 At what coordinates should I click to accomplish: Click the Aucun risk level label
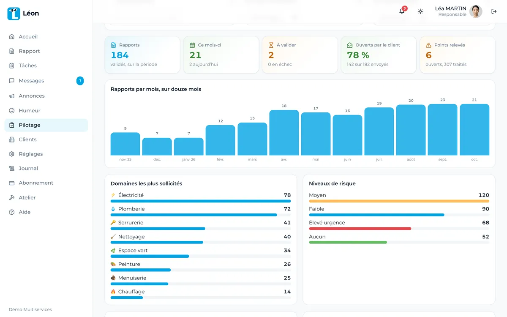coord(317,237)
